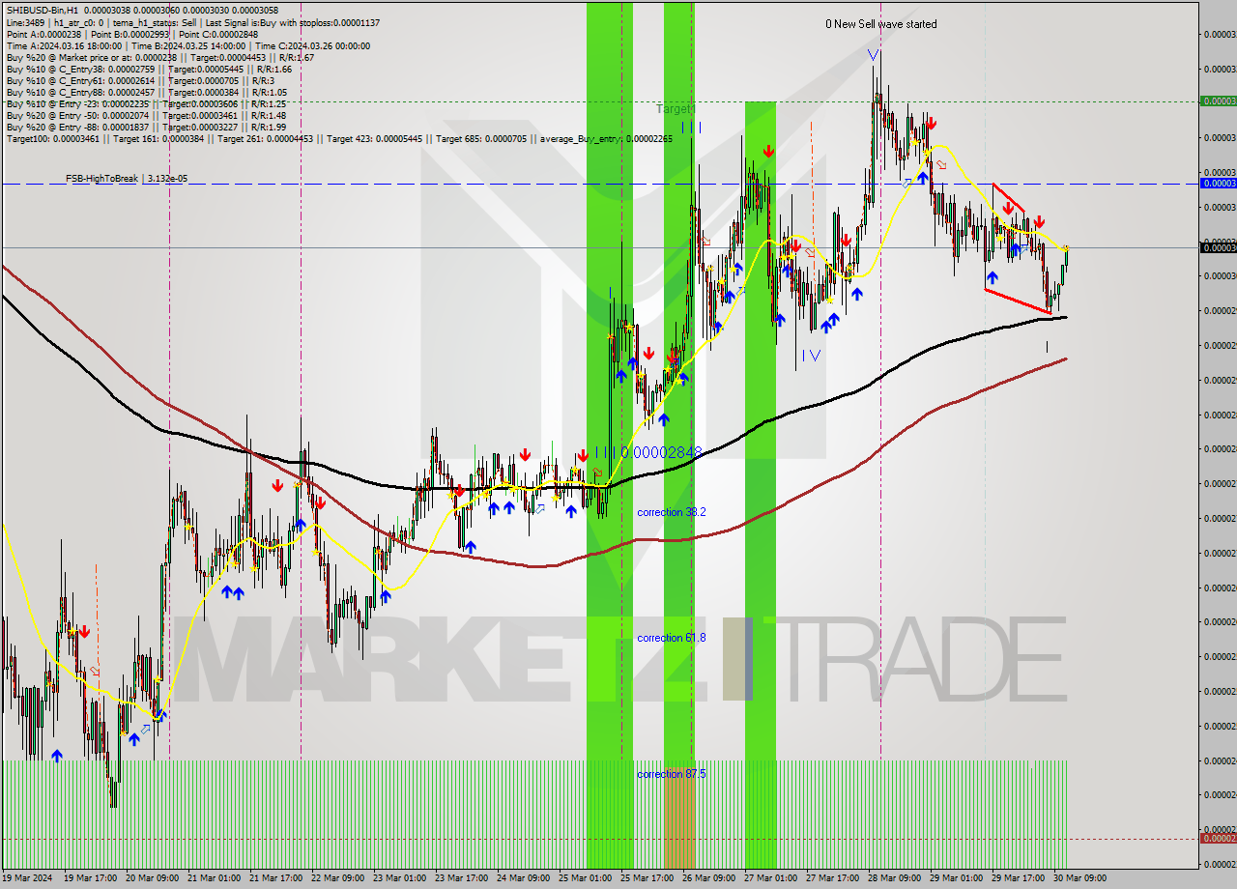Click the 'Buy %10 @ Entry -23' line

tap(145, 103)
